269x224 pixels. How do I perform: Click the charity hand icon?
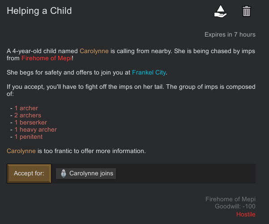pyautogui.click(x=220, y=11)
